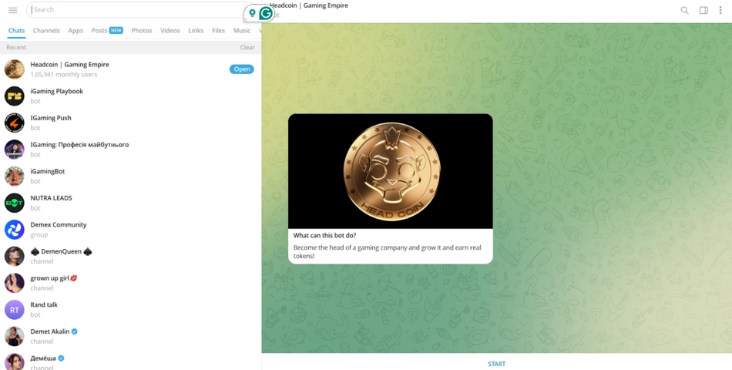Clear the recent search list

tap(247, 47)
